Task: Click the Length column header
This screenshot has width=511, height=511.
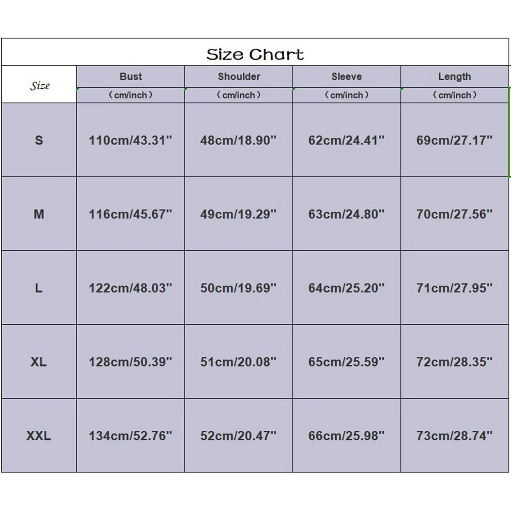Action: [454, 77]
